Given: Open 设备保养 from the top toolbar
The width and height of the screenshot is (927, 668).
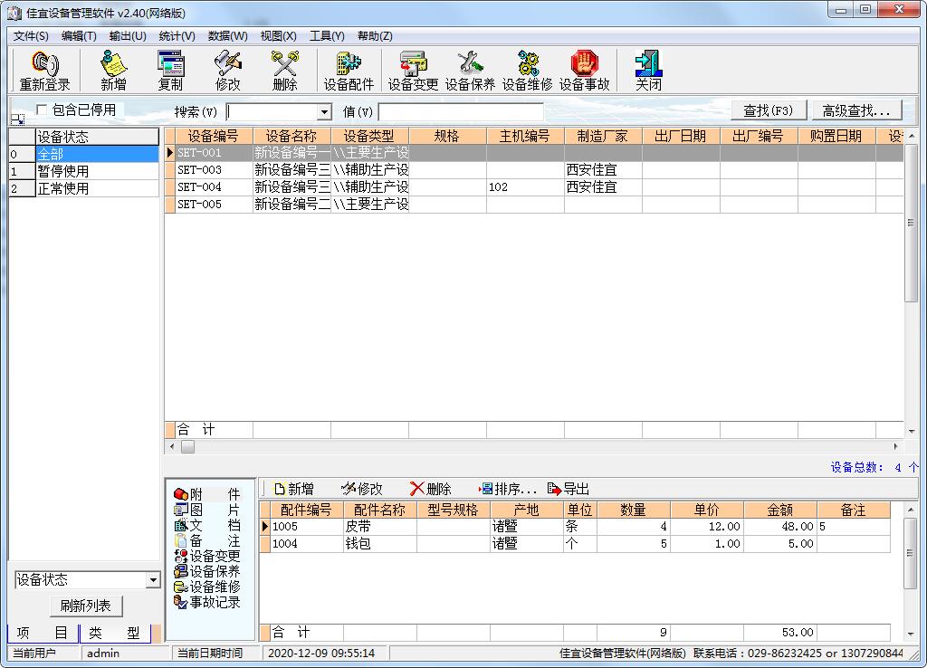Looking at the screenshot, I should (470, 71).
